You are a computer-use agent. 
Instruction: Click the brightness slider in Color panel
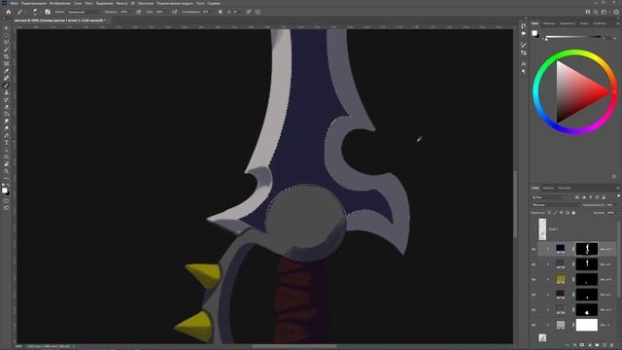coord(573,37)
